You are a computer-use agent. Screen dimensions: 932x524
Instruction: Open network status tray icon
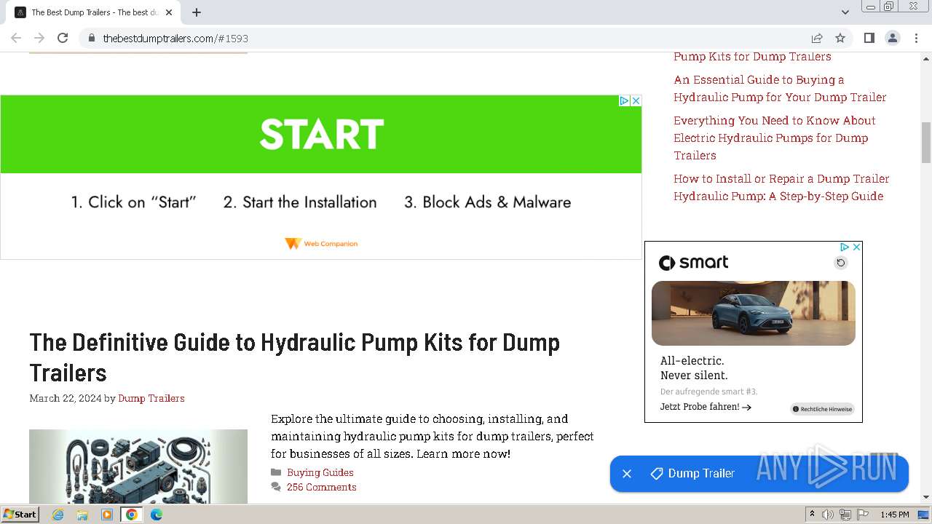(845, 515)
